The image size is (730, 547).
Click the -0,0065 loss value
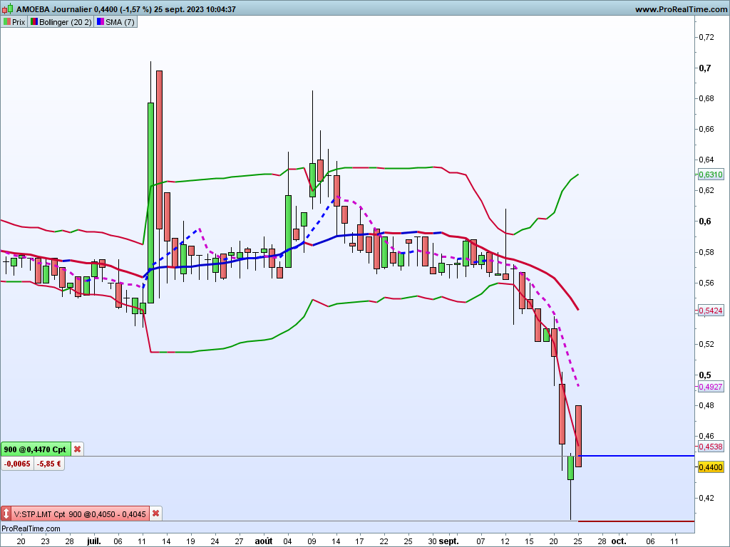click(x=17, y=464)
